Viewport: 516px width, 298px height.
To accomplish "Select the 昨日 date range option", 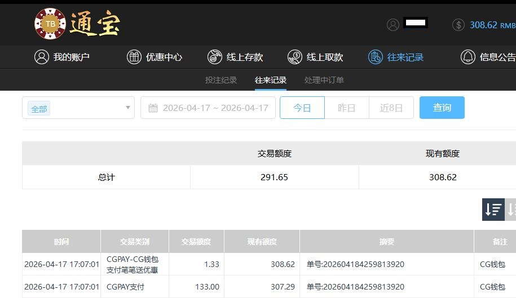I will [346, 108].
